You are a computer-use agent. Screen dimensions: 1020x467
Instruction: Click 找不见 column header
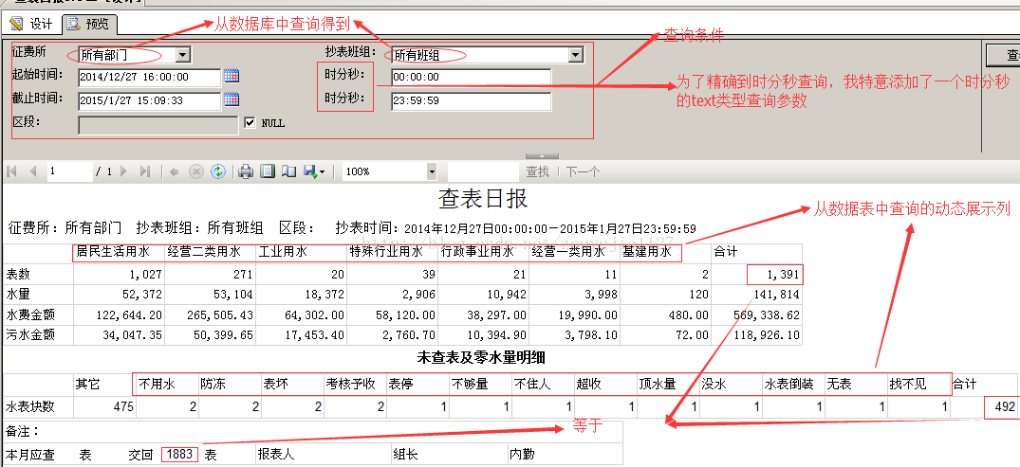(x=907, y=384)
